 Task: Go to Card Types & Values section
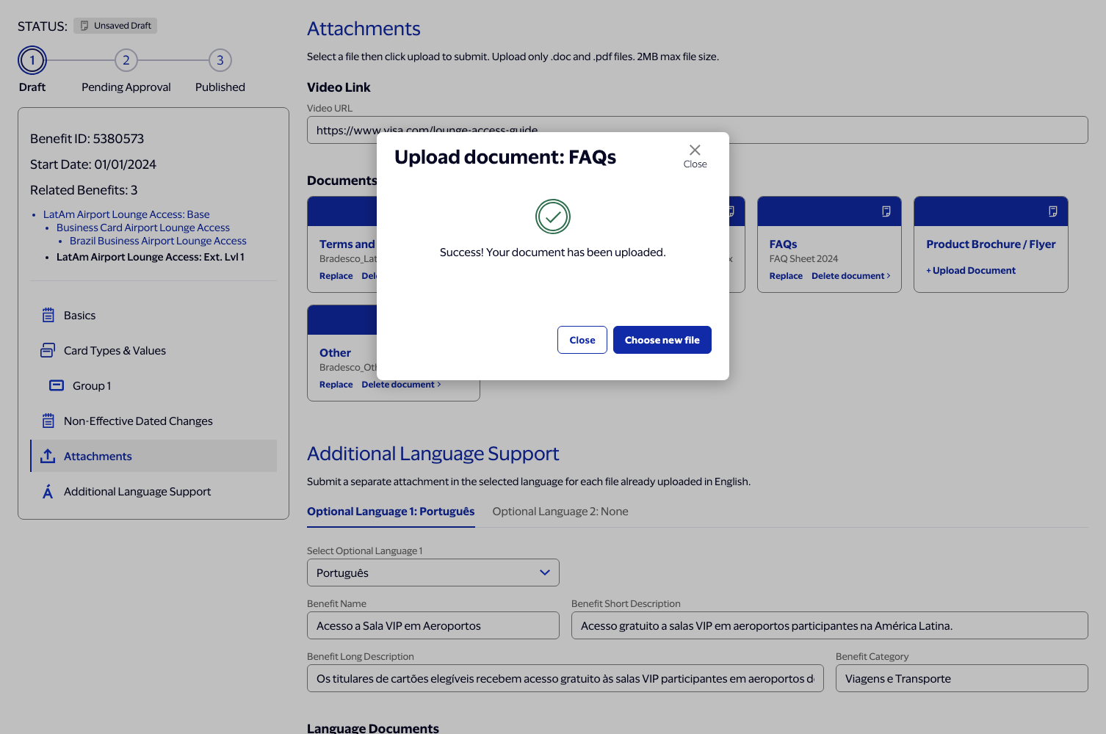[x=153, y=351]
